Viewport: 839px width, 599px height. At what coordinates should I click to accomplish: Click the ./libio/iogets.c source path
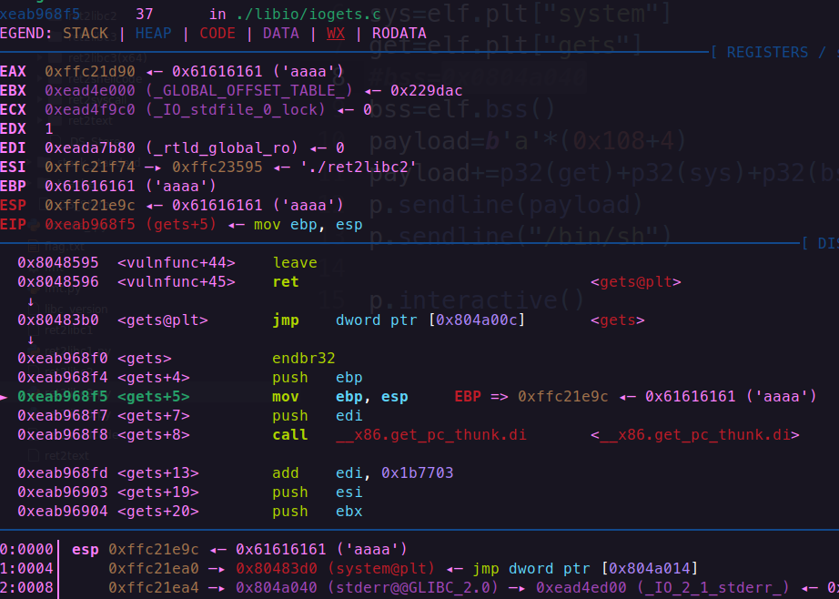point(308,15)
